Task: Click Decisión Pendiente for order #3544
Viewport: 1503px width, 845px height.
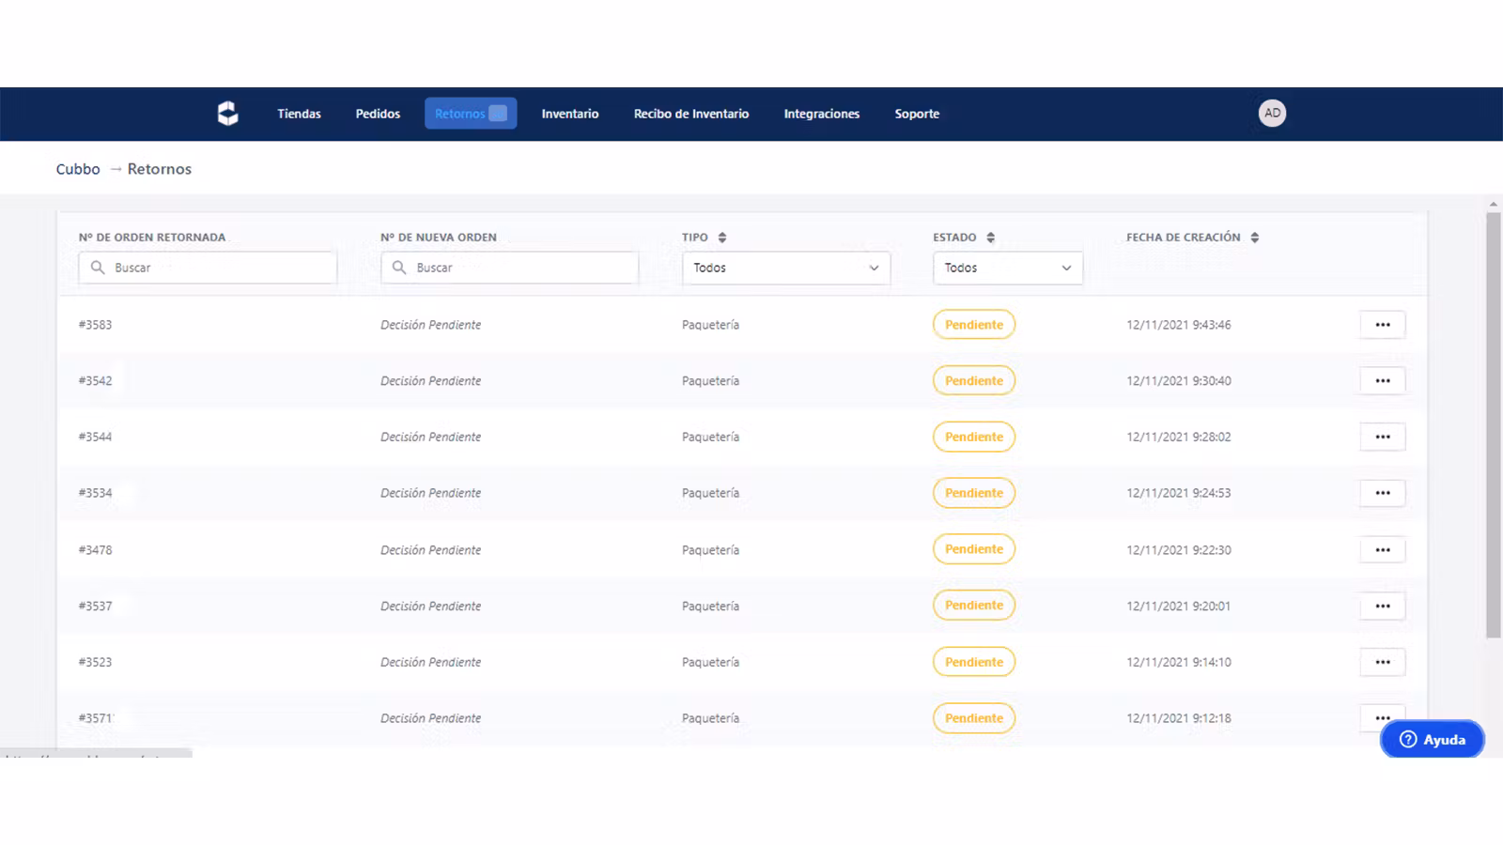Action: [x=430, y=437]
